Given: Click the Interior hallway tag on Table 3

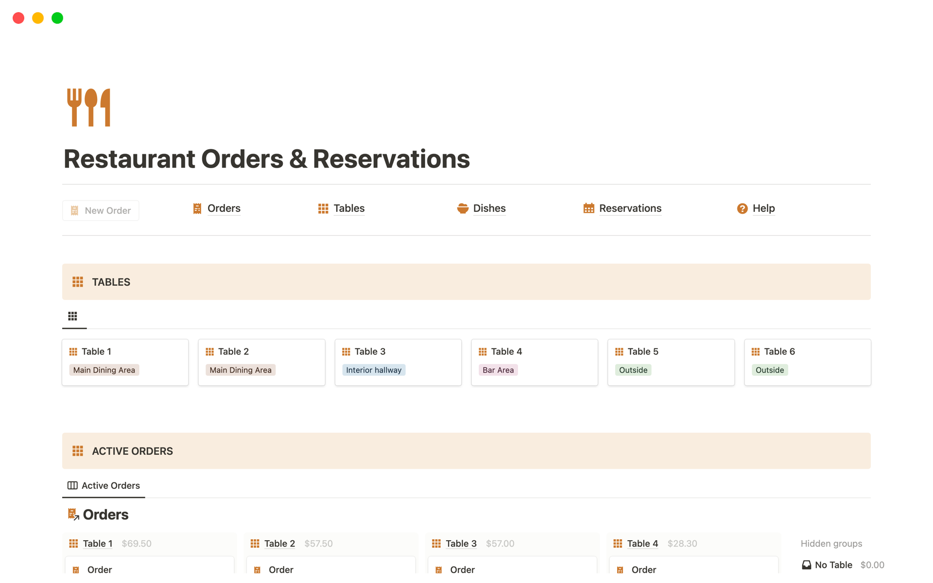Looking at the screenshot, I should (373, 370).
